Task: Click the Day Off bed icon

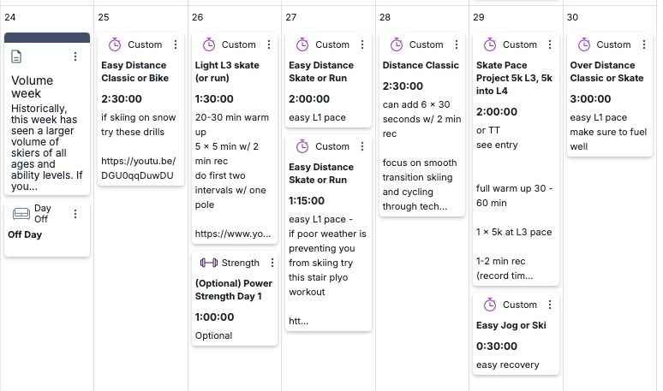Action: point(21,213)
